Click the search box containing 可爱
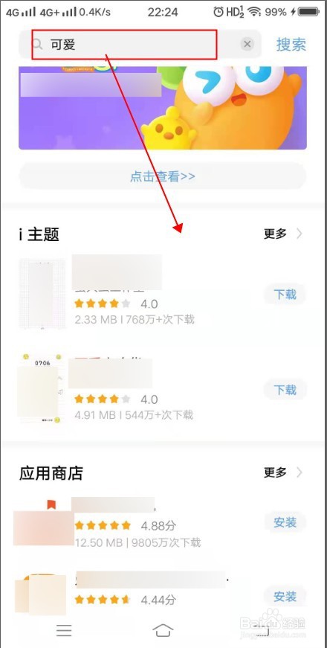This screenshot has height=648, width=327. 140,44
